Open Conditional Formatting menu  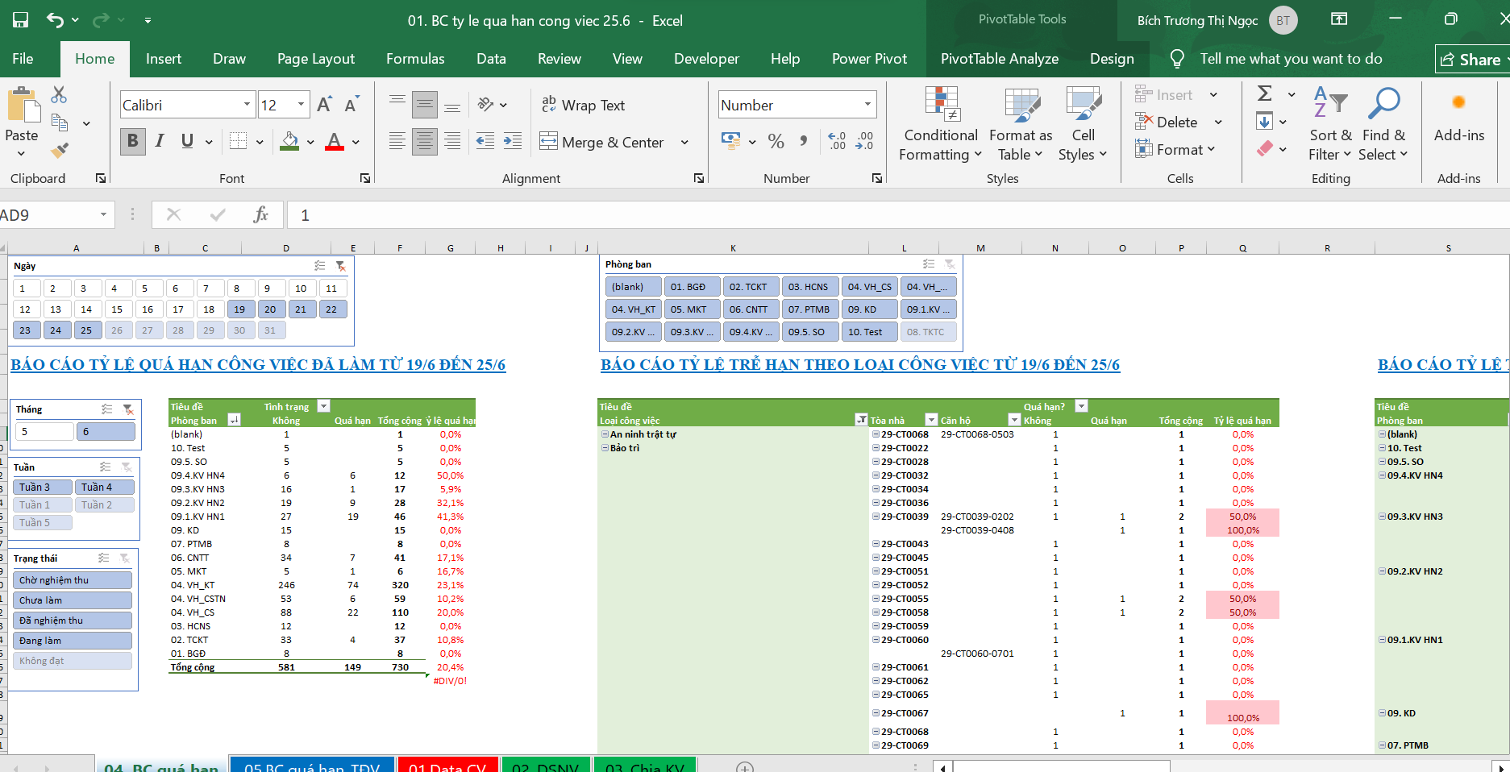pyautogui.click(x=940, y=124)
